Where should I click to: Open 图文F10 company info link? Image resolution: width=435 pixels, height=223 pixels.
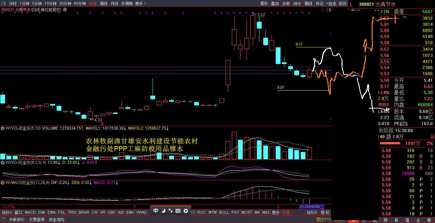[x=324, y=219]
